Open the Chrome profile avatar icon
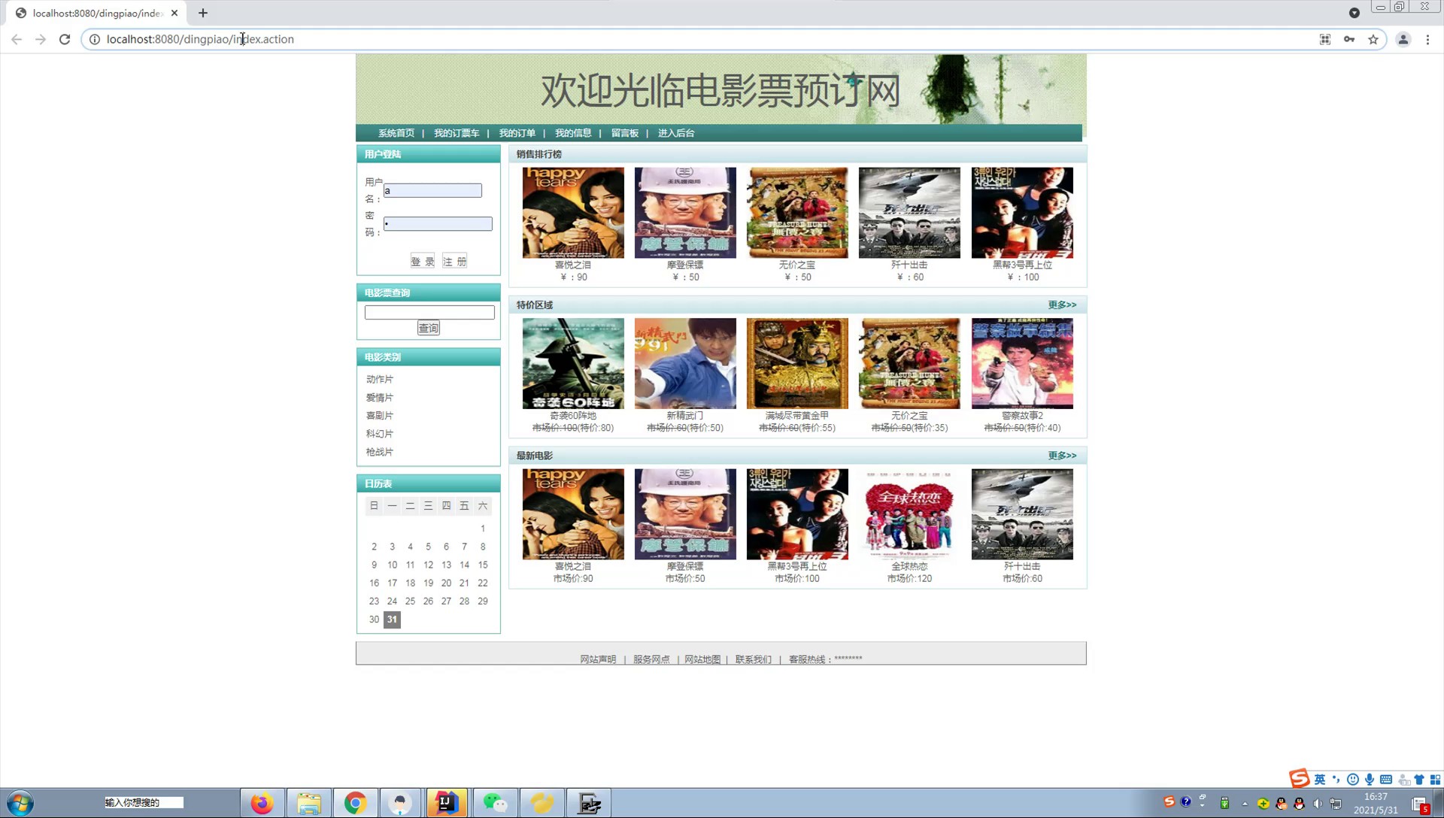The width and height of the screenshot is (1444, 818). 1403,39
